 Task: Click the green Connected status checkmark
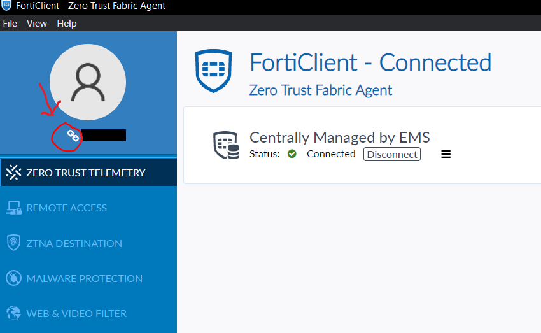click(x=292, y=153)
